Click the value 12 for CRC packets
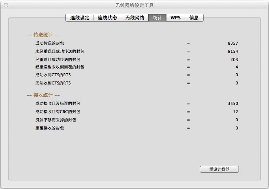This screenshot has width=269, height=189. click(236, 112)
